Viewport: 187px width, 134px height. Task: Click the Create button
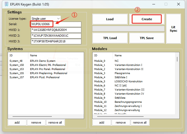coord(147,19)
